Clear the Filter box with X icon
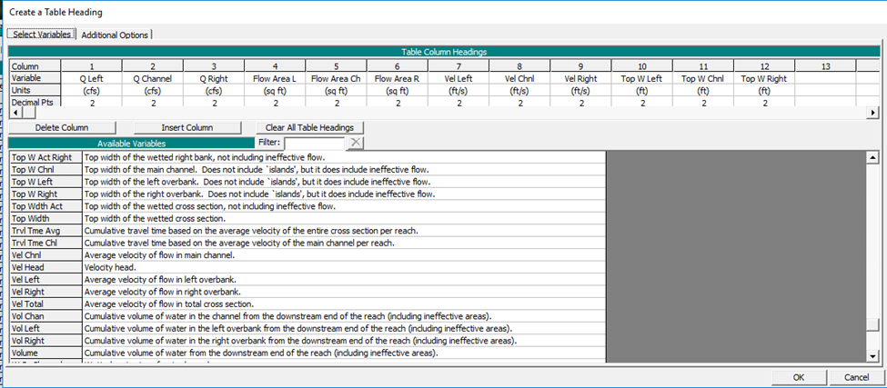The height and width of the screenshot is (388, 887). [356, 143]
